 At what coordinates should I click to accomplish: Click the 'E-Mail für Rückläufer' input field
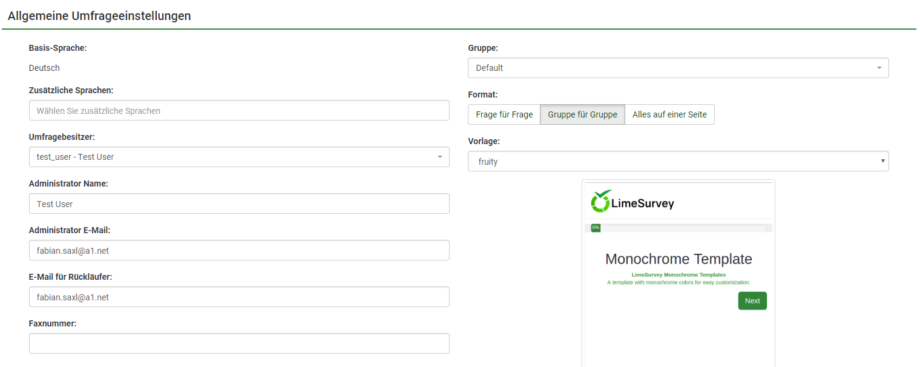pyautogui.click(x=239, y=297)
